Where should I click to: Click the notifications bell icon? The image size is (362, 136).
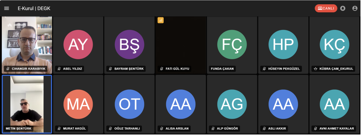(x=343, y=9)
